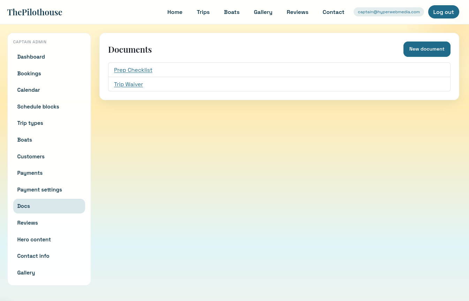Select Boats in the sidebar navigation
The image size is (469, 301).
(24, 140)
